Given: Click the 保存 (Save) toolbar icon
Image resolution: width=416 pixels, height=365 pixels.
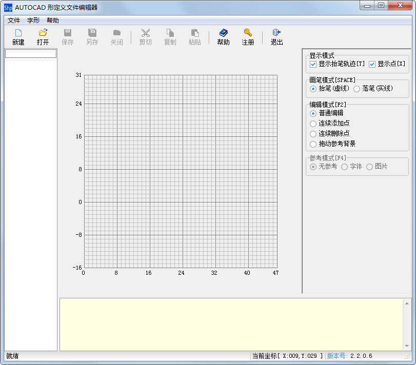Looking at the screenshot, I should 67,37.
